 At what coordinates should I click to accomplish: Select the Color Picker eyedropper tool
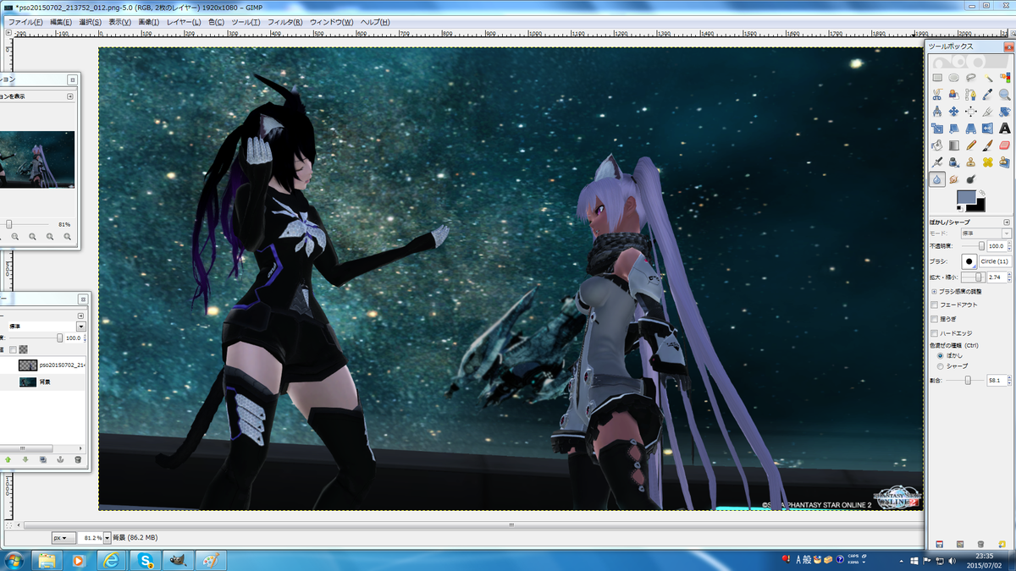click(x=988, y=94)
